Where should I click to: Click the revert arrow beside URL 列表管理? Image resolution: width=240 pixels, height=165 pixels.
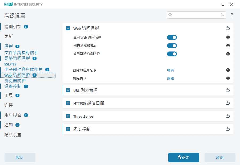click(x=228, y=90)
